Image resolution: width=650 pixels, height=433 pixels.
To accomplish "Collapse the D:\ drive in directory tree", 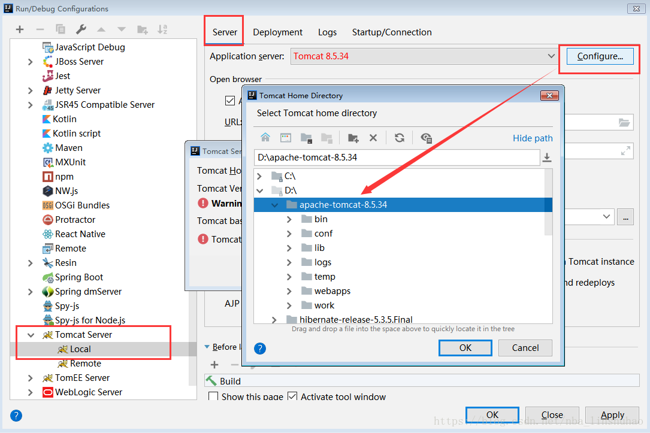I will pos(260,190).
